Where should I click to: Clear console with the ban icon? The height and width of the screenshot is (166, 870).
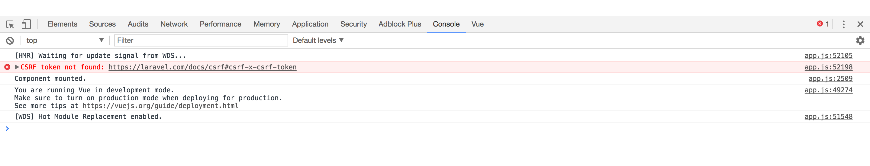coord(10,40)
